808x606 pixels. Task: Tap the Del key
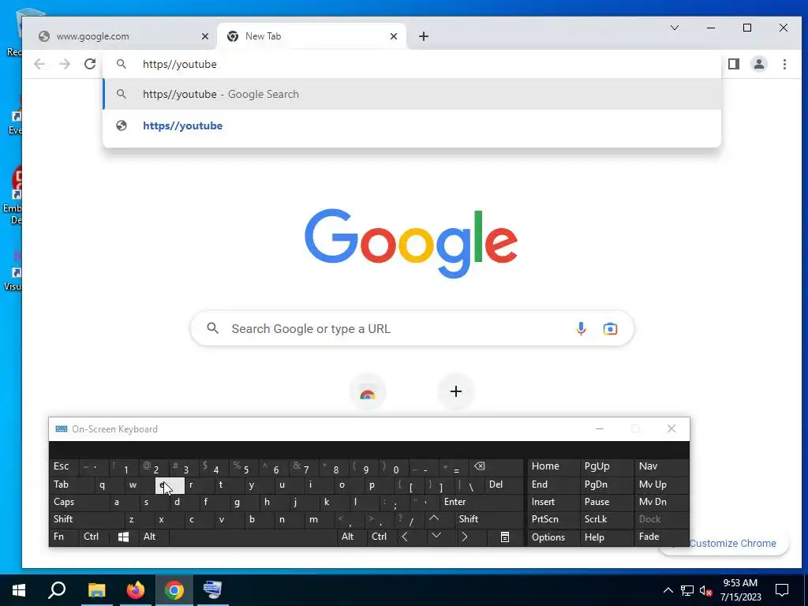pos(504,484)
